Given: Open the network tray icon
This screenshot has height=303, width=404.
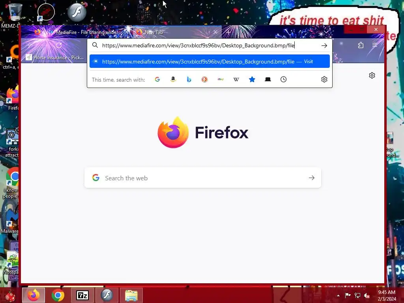Looking at the screenshot, I should [x=357, y=295].
